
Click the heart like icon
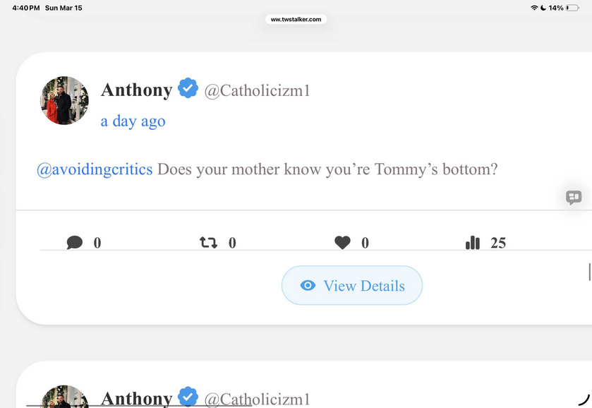(x=342, y=243)
